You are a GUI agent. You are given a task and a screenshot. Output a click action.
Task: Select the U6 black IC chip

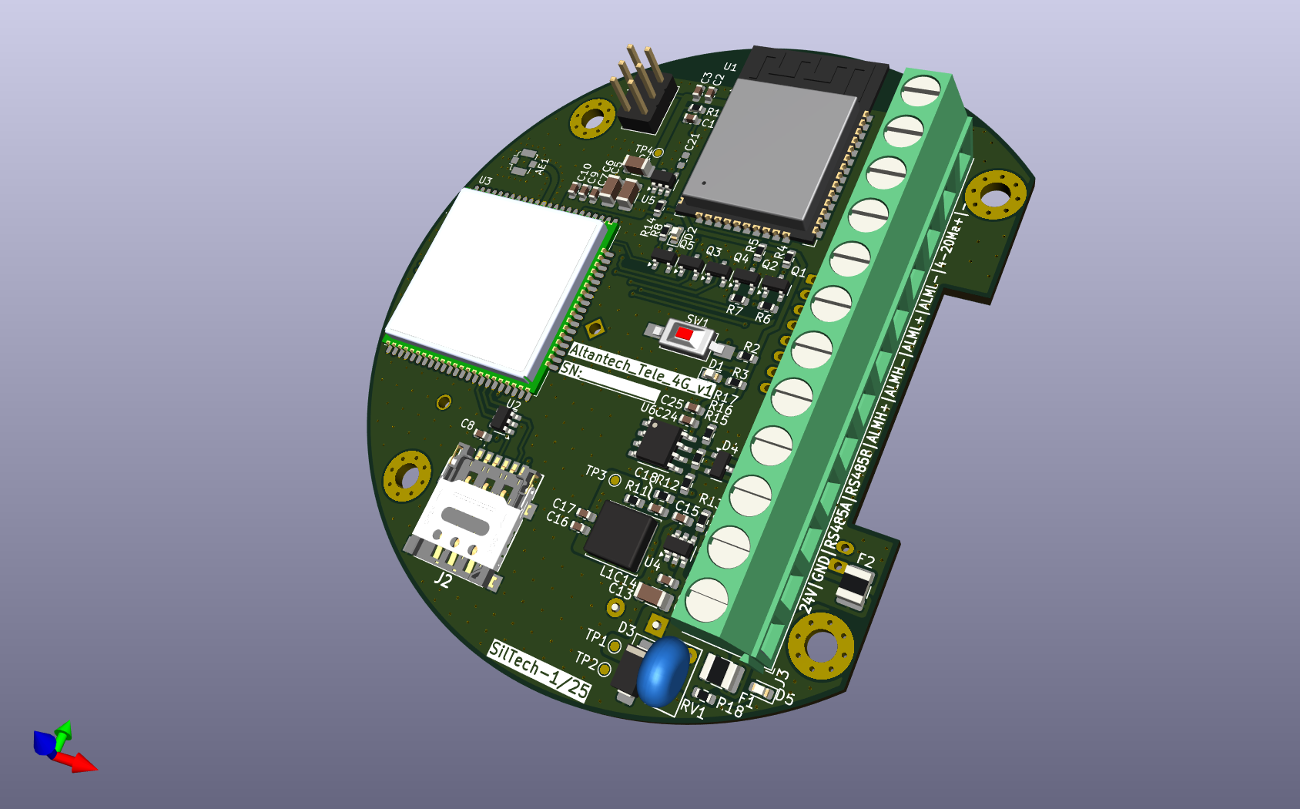[x=657, y=441]
